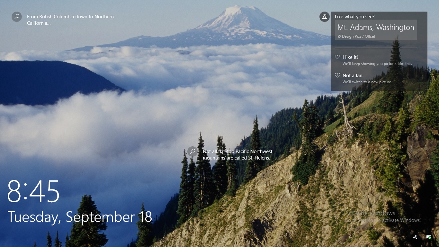Viewport: 439px width, 247px height.
Task: Click the Go to Settings to activate Windows line
Action: coord(383,220)
